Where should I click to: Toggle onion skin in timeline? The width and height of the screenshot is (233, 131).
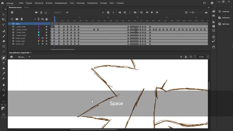click(x=120, y=12)
